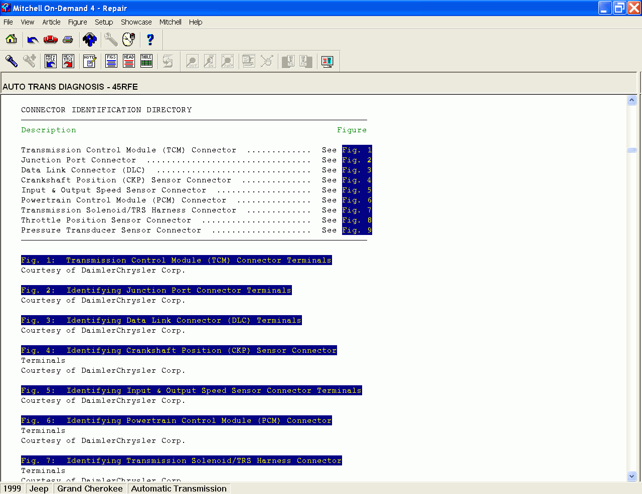The width and height of the screenshot is (642, 494).
Task: Open the Mitchell menu
Action: [171, 22]
